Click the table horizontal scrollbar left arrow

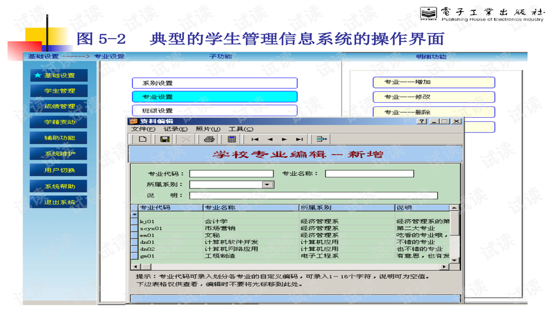pyautogui.click(x=135, y=266)
